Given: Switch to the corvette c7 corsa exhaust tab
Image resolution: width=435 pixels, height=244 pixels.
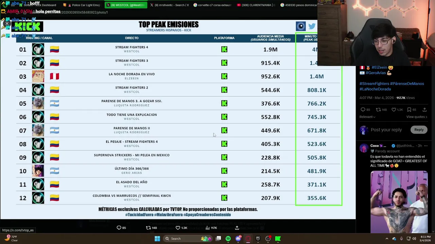Looking at the screenshot, I should 213,5.
